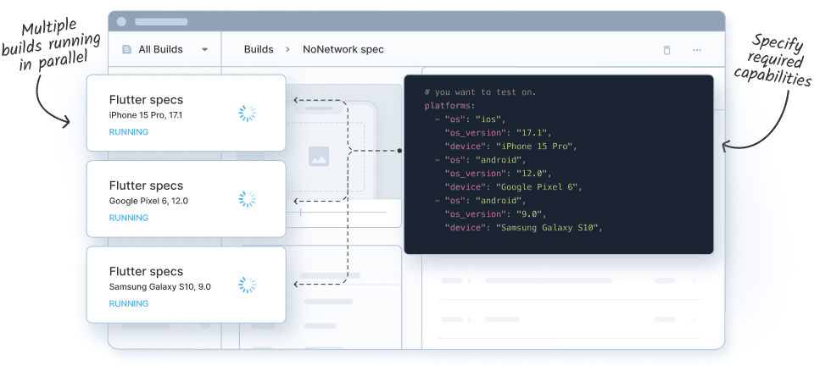Click the "# you want to test on." comment
This screenshot has width=831, height=371.
coord(481,92)
